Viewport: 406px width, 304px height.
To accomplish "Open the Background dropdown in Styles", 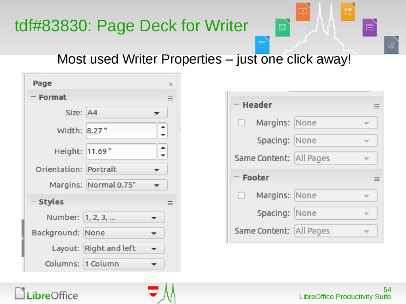I will pos(124,233).
